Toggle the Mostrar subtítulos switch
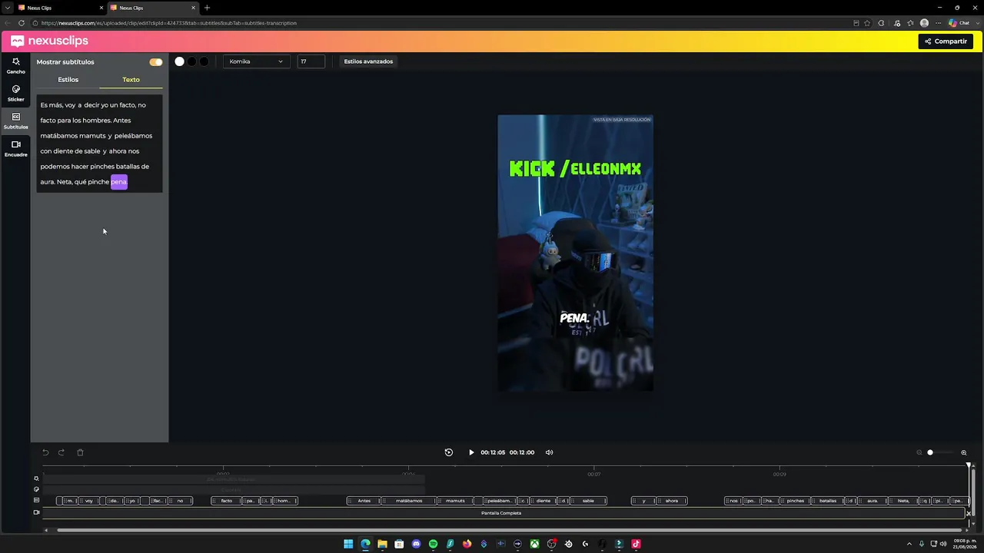Viewport: 984px width, 553px height. coord(156,62)
